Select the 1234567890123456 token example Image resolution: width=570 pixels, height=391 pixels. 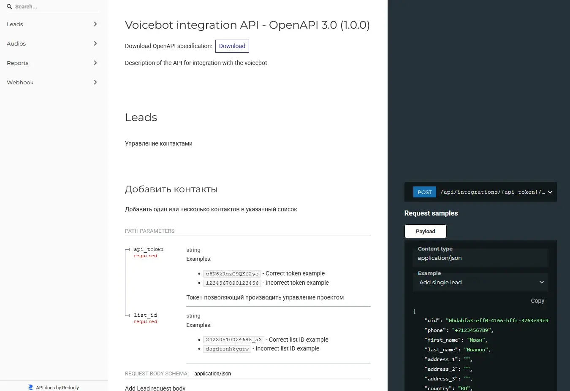pyautogui.click(x=232, y=283)
